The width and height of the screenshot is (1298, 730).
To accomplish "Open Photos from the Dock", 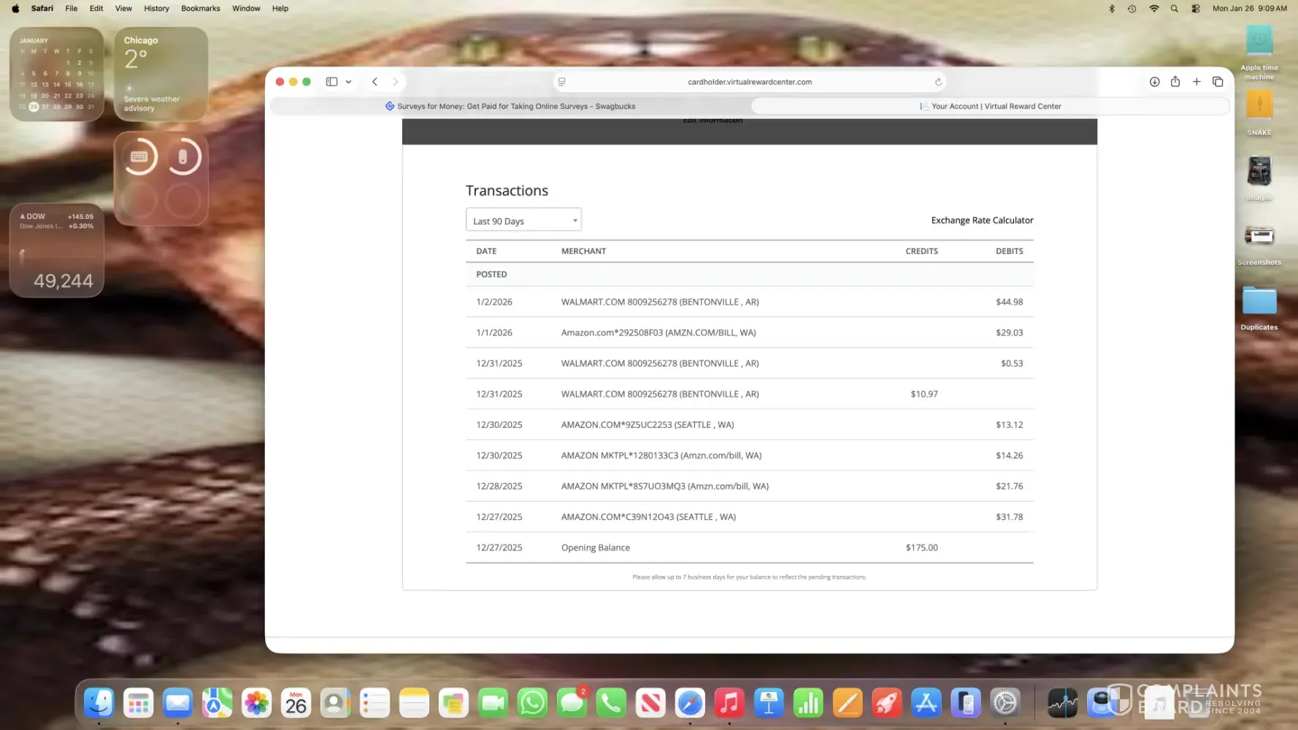I will click(256, 703).
